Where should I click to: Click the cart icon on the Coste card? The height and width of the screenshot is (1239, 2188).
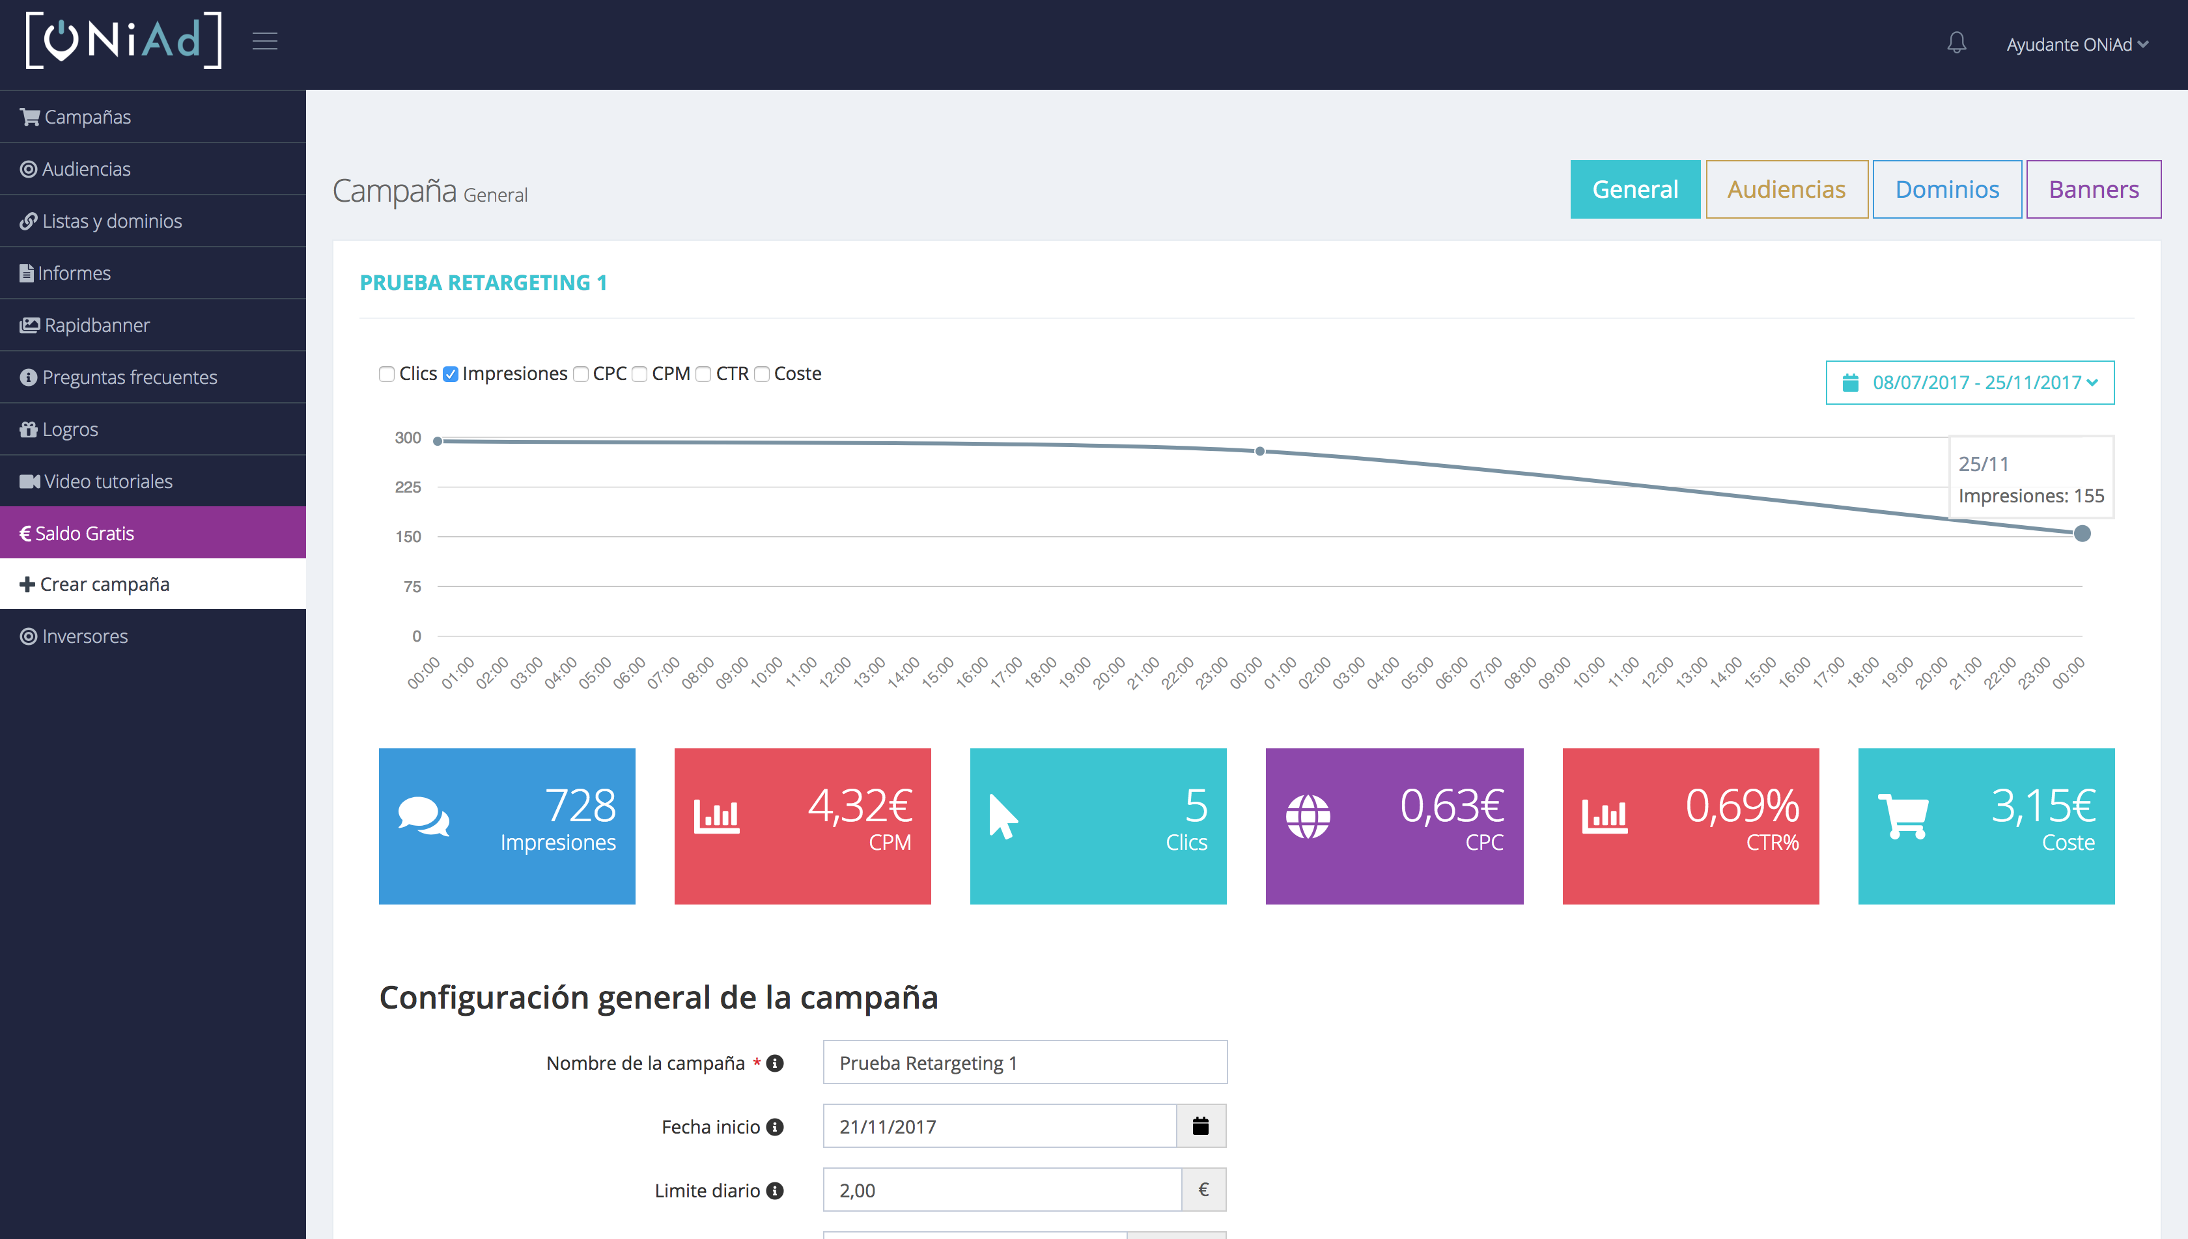click(1903, 816)
